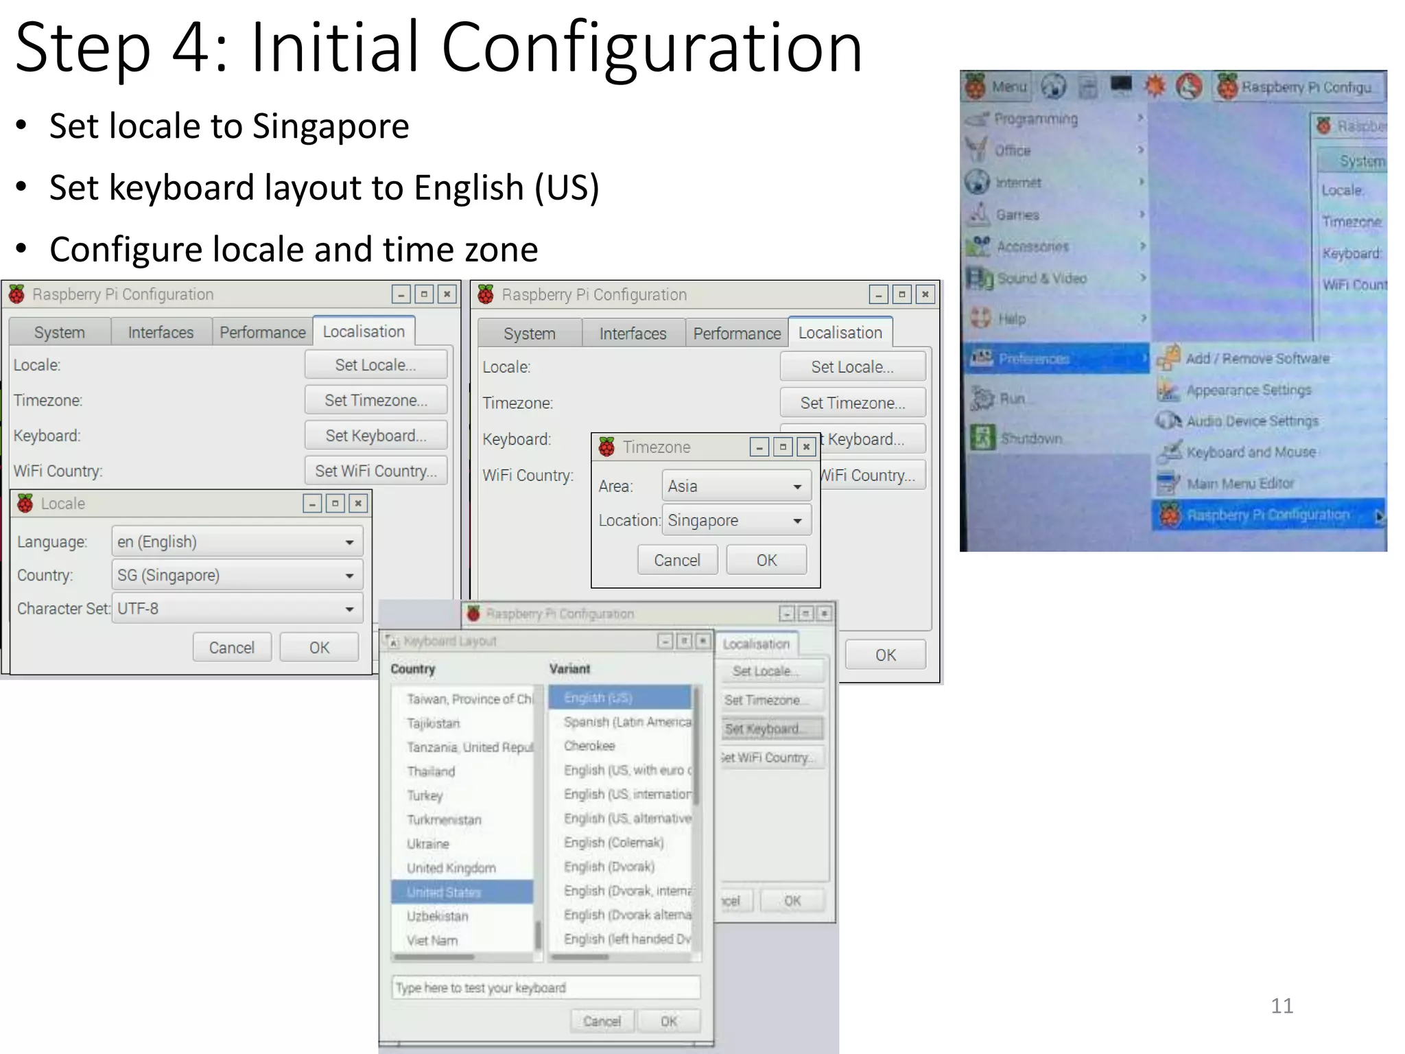Image resolution: width=1405 pixels, height=1054 pixels.
Task: Open the Games submenu
Action: [x=1054, y=215]
